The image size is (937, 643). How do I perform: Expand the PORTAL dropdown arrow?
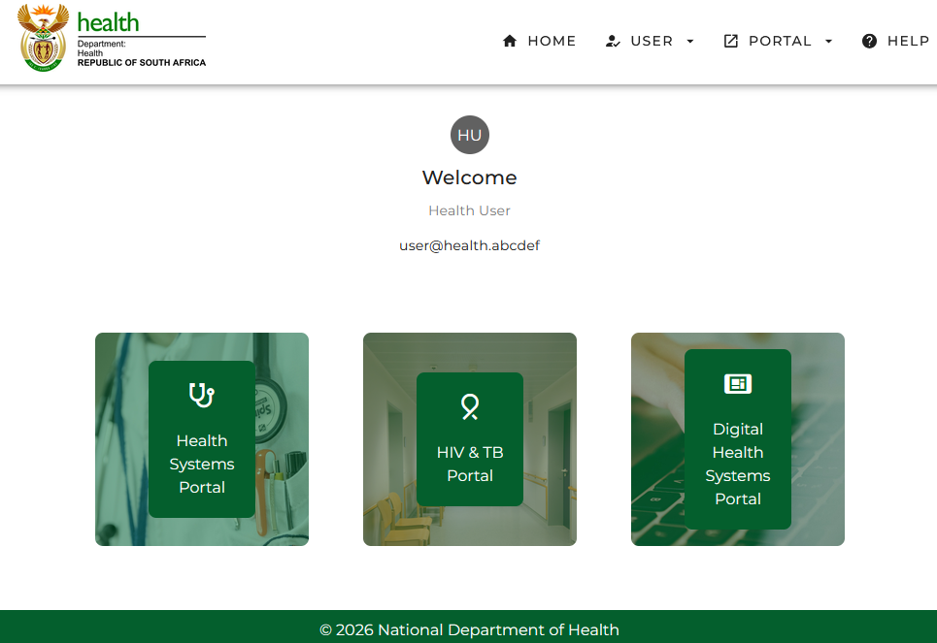(x=829, y=41)
